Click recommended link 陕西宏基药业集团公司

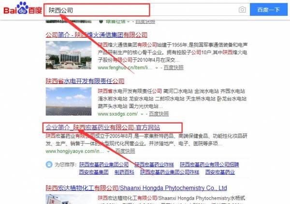pos(104,164)
